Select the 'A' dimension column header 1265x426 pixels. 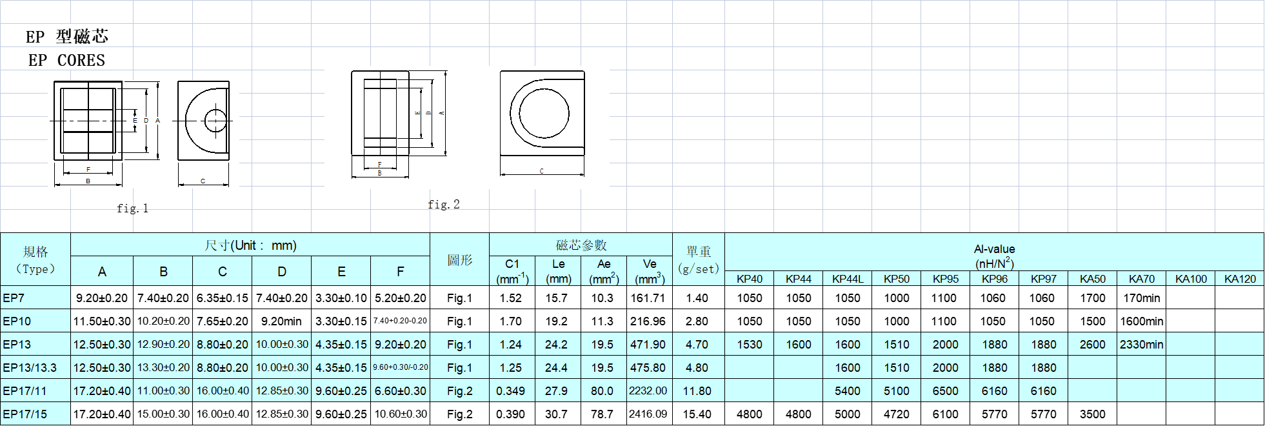tap(102, 271)
